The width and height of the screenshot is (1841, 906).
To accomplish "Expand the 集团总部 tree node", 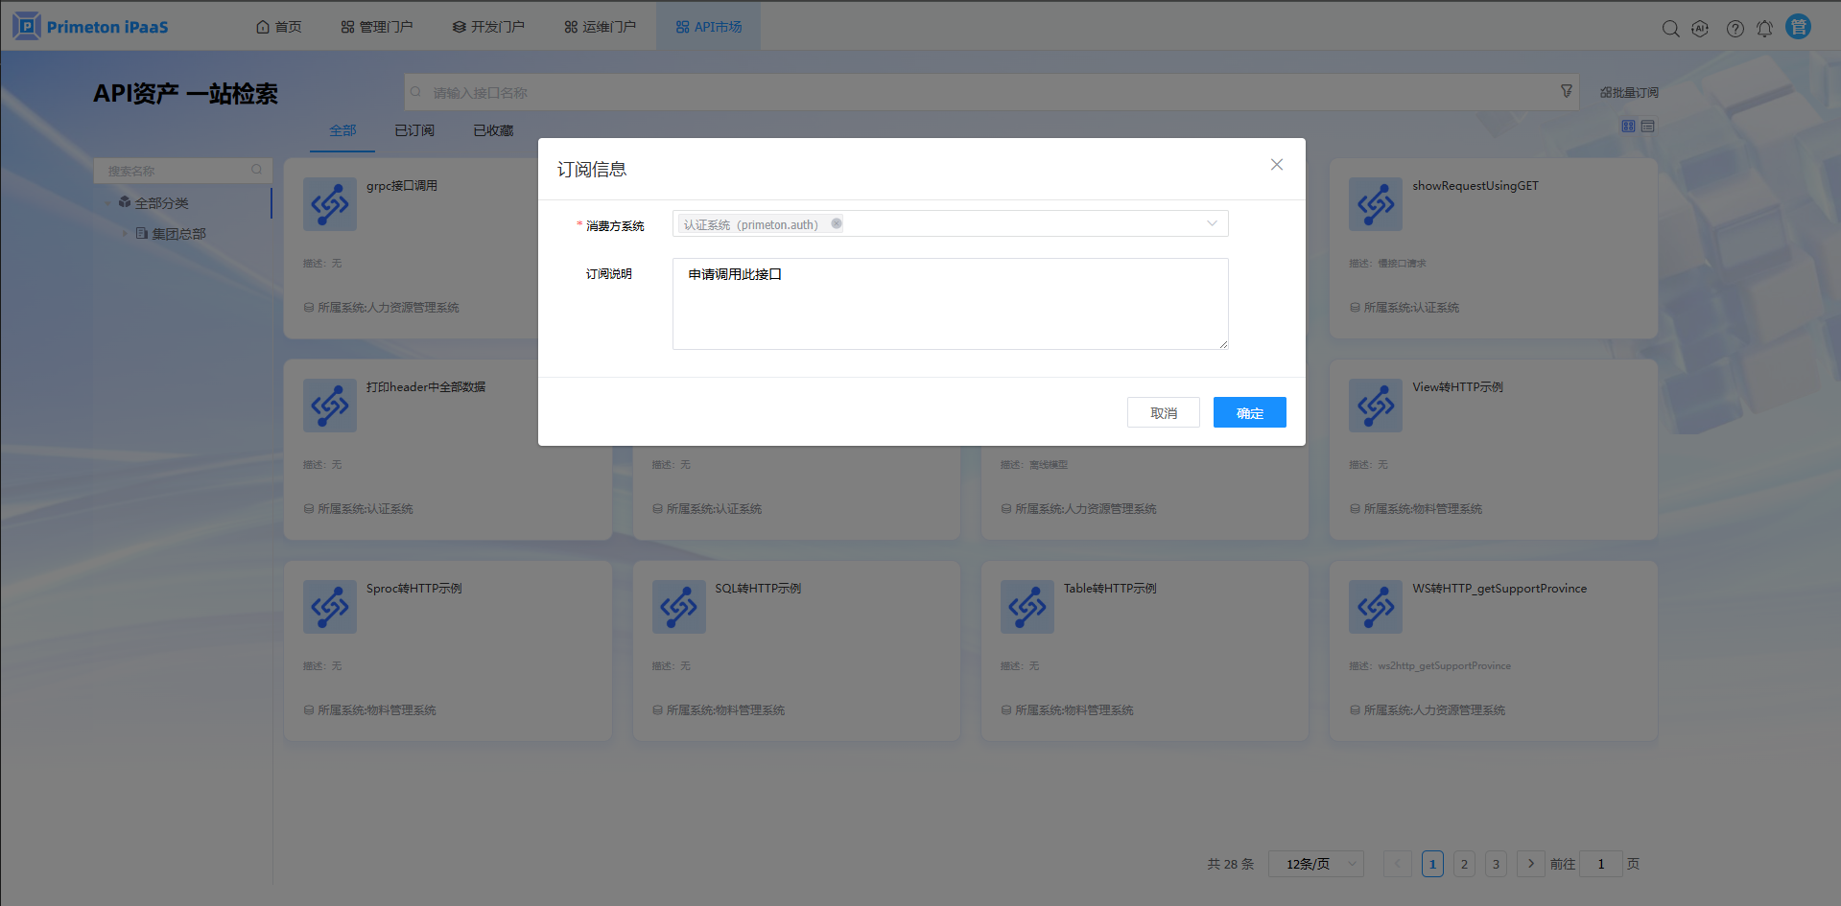I will pyautogui.click(x=125, y=233).
